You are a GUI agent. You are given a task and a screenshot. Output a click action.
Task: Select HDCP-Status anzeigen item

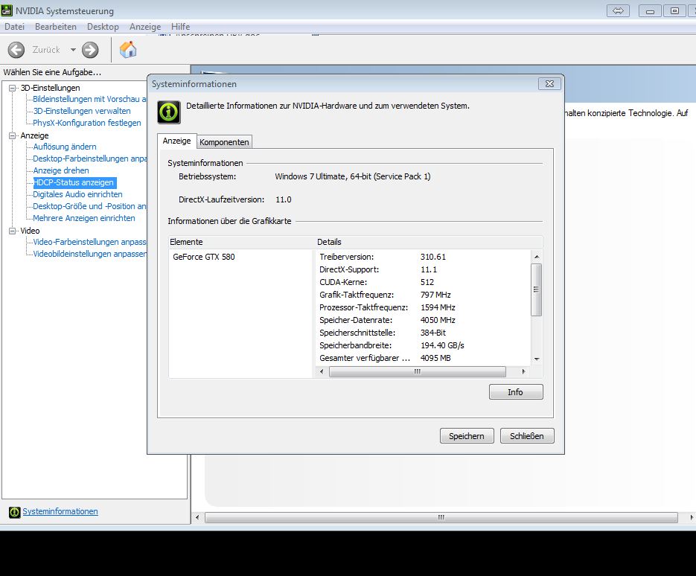pyautogui.click(x=74, y=182)
